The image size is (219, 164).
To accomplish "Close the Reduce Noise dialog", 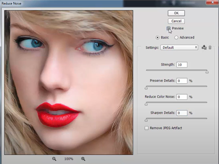I will tap(213, 2).
